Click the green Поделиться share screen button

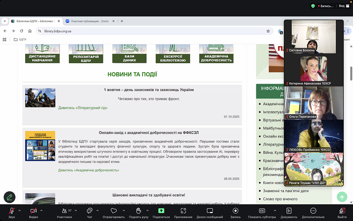click(x=161, y=211)
